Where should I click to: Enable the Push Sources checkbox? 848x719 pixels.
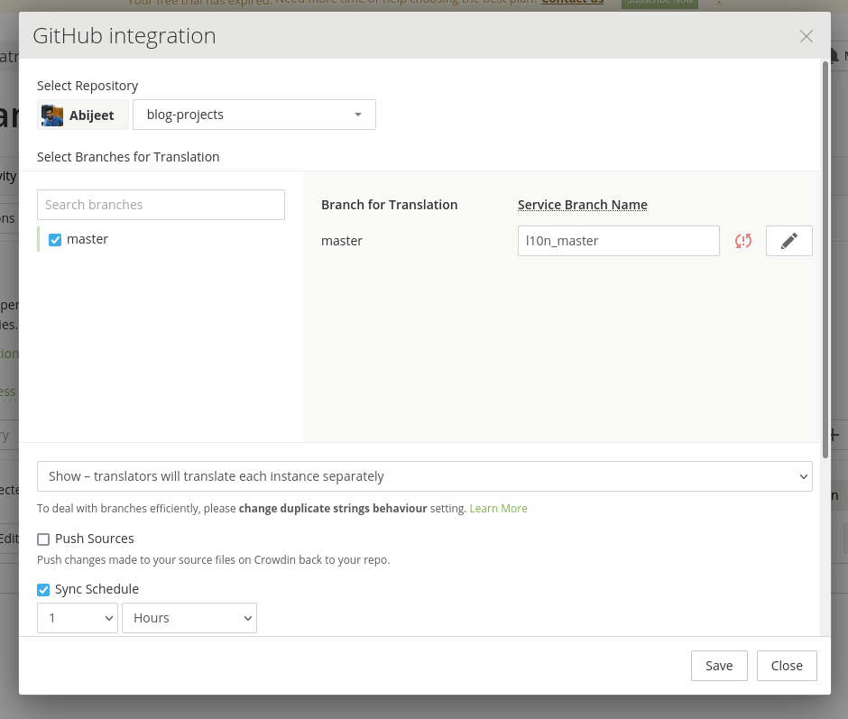(x=43, y=539)
